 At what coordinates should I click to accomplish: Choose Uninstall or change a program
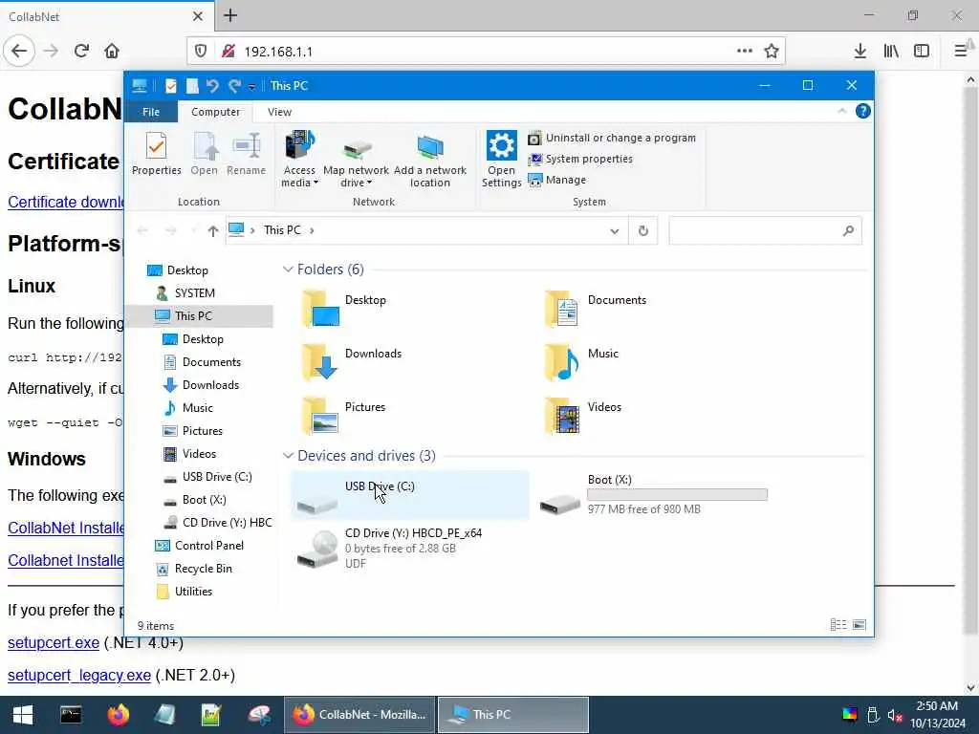[x=612, y=138]
